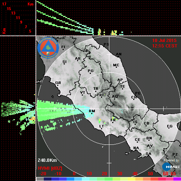Click the HIMET logo

click(171, 167)
